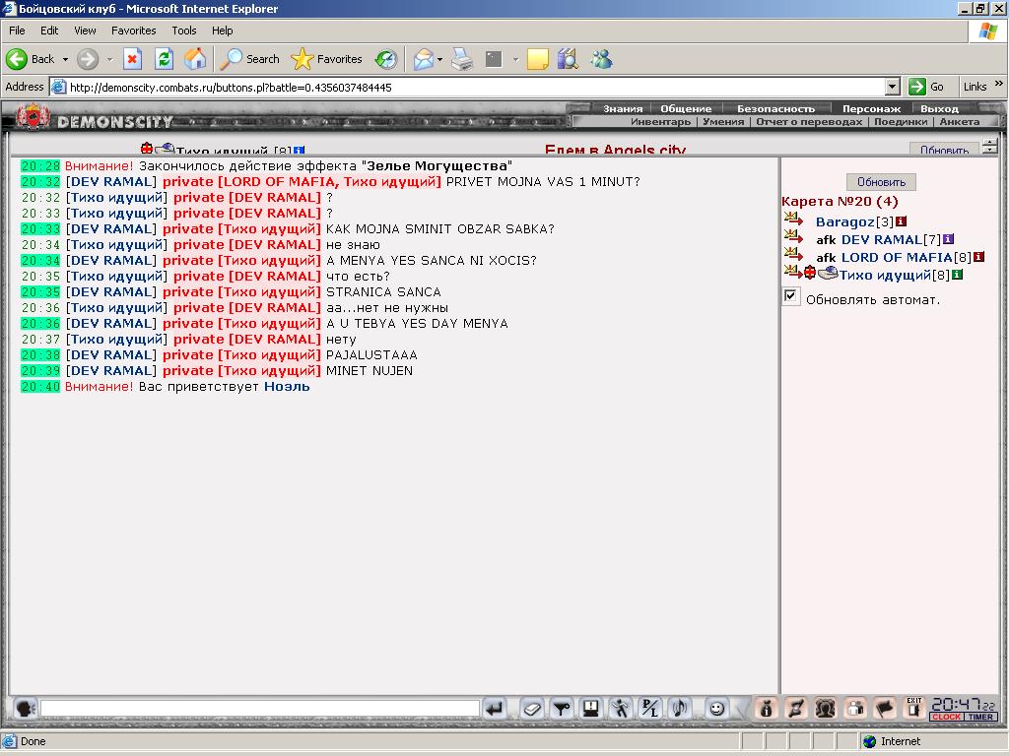
Task: Click the EXIT door icon
Action: 913,709
